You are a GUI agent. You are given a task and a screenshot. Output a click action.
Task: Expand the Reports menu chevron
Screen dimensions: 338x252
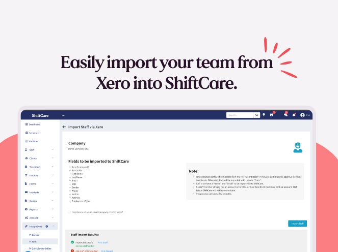point(53,209)
